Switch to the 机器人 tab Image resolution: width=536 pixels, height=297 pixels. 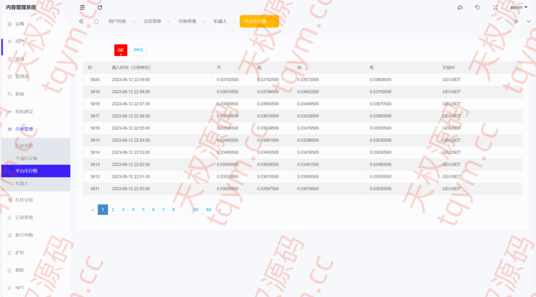(x=220, y=21)
